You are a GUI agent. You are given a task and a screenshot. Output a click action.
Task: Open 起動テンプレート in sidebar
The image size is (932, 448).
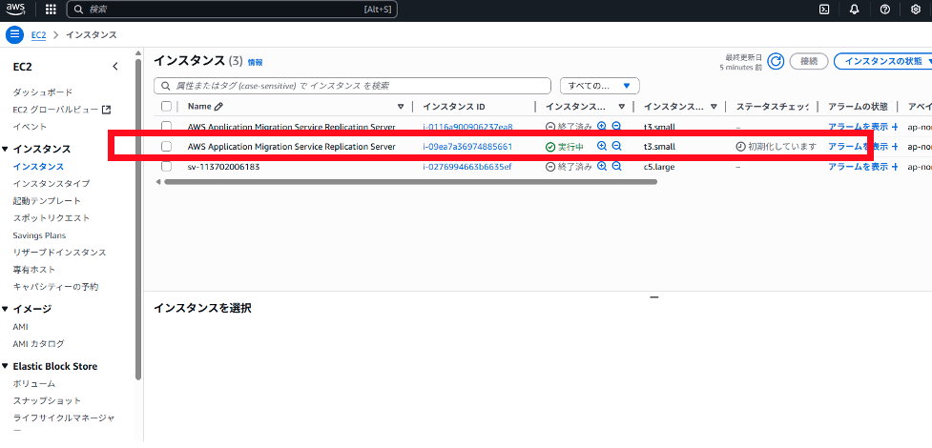pos(47,201)
